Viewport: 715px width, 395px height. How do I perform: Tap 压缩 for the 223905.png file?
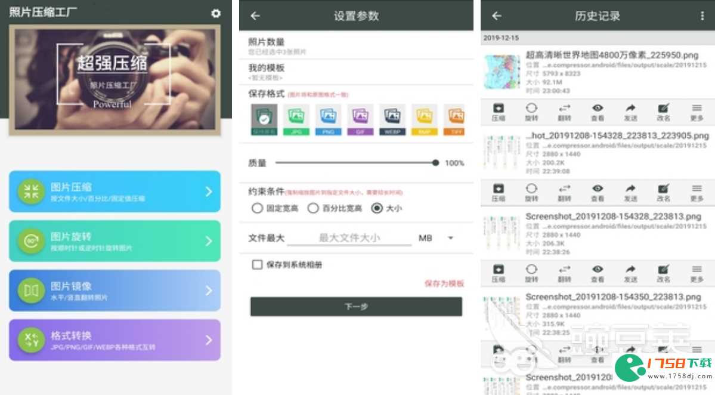[499, 193]
